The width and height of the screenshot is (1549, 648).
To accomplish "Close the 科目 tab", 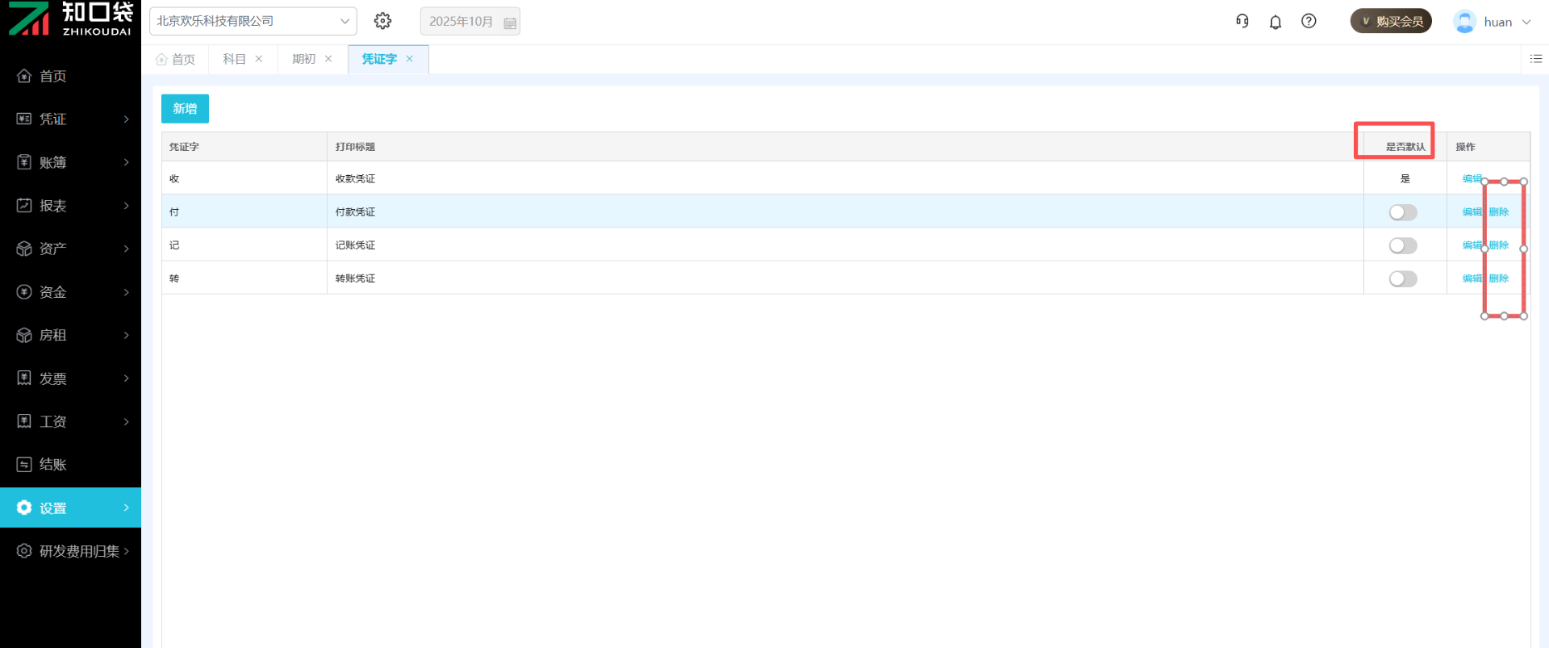I will [259, 59].
